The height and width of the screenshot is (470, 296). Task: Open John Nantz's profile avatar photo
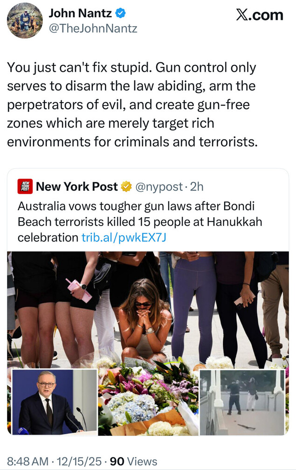[x=25, y=21]
